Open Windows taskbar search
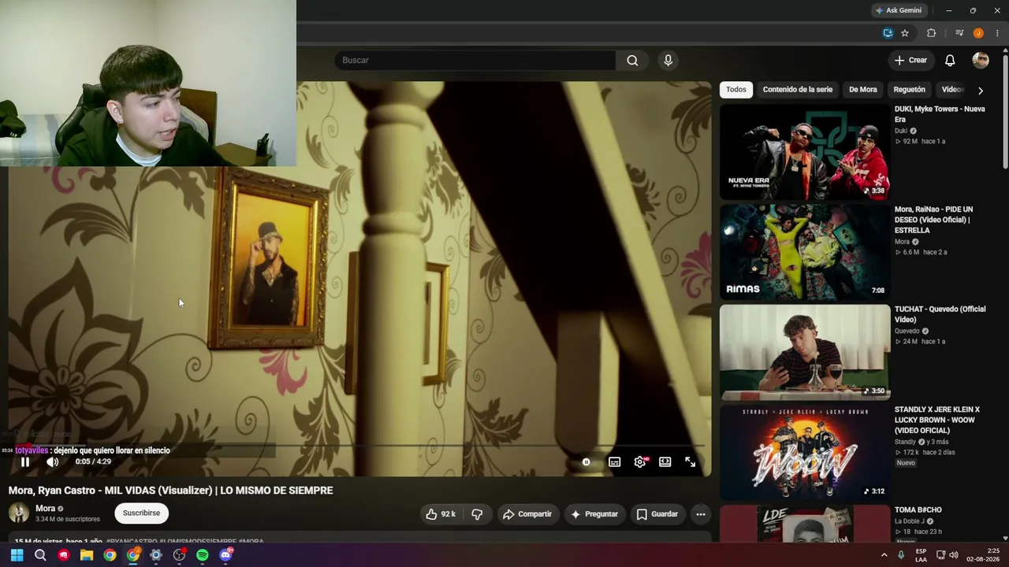The height and width of the screenshot is (567, 1009). [40, 555]
